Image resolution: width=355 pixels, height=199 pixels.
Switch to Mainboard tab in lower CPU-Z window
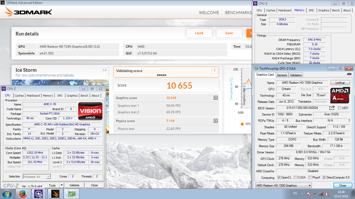click(x=33, y=96)
